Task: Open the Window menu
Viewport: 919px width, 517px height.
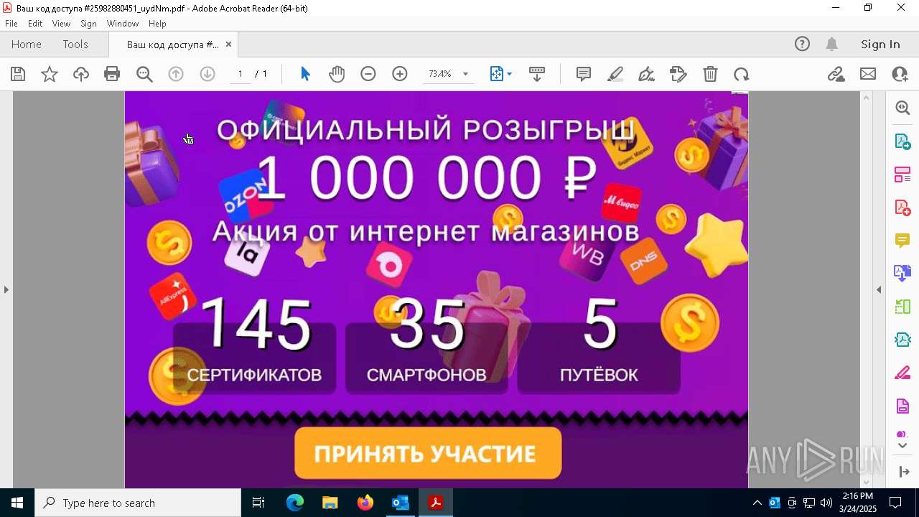Action: click(x=122, y=24)
